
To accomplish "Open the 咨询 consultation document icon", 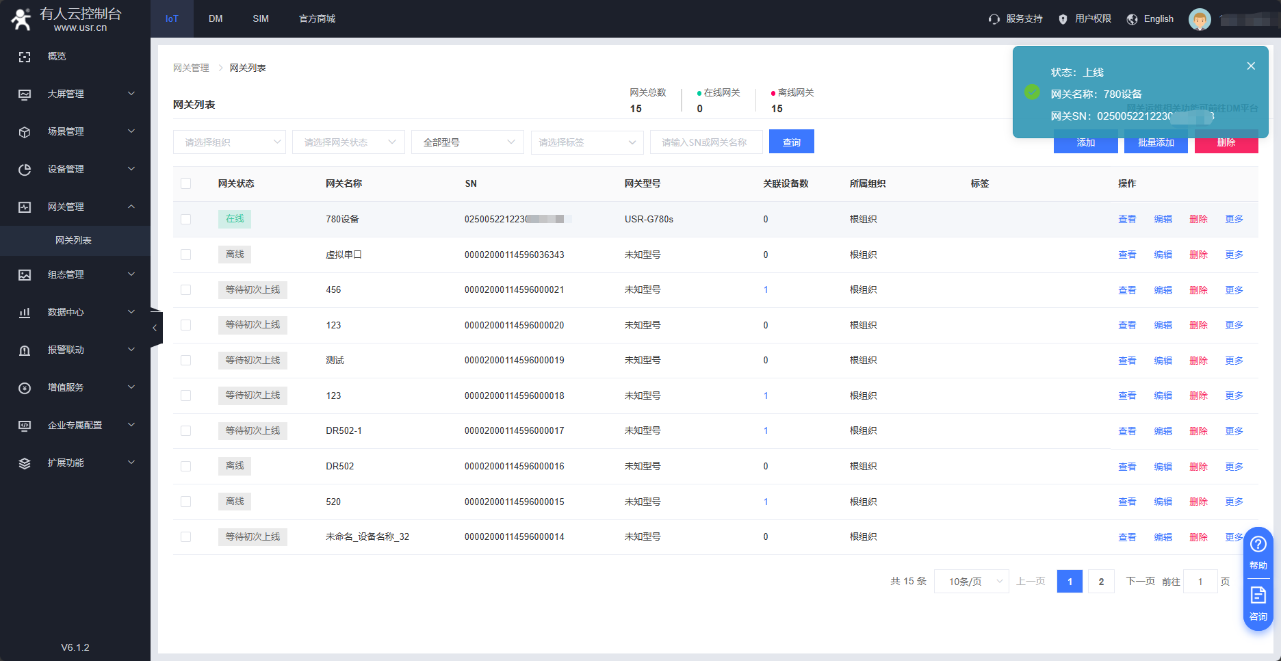I will [x=1258, y=595].
